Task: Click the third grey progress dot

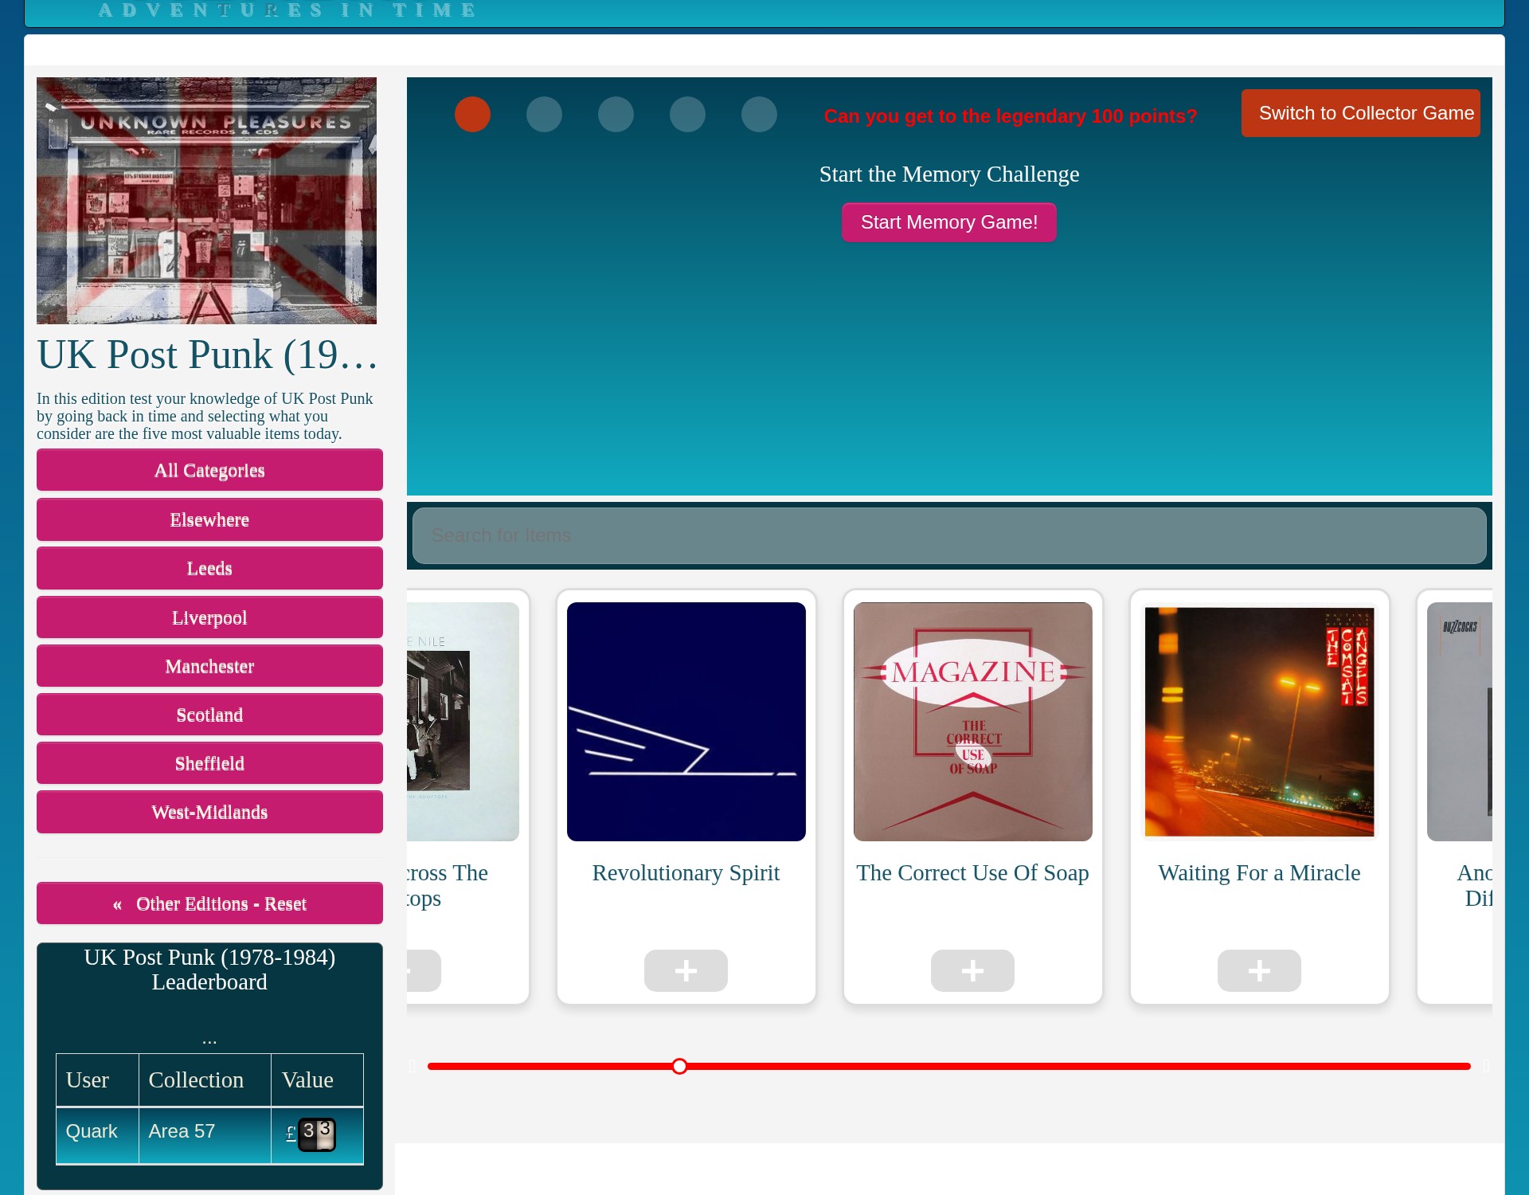Action: 616,114
